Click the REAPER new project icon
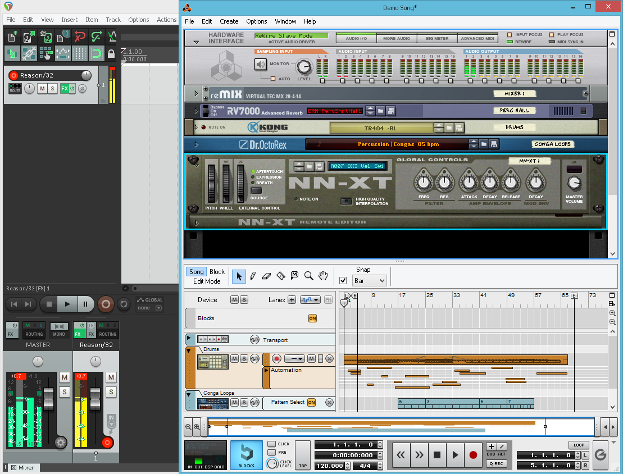 pyautogui.click(x=12, y=37)
